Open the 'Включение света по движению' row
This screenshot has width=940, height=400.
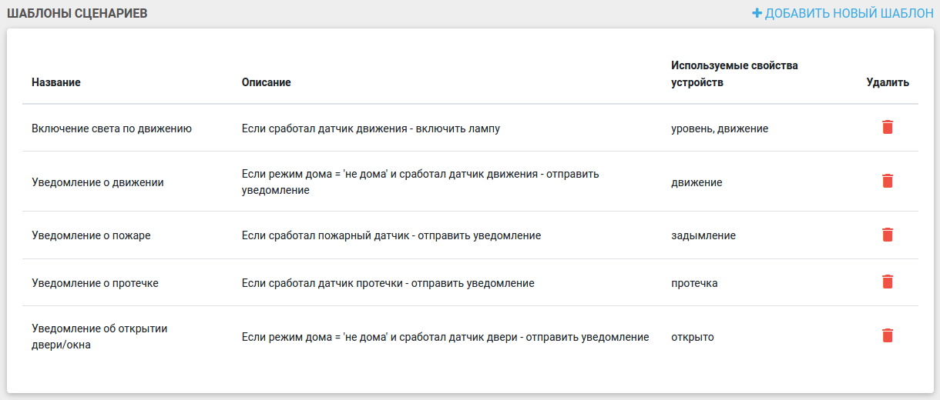(x=112, y=128)
